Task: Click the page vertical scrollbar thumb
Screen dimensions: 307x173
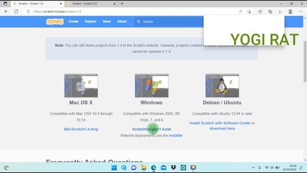Action: click(x=305, y=62)
